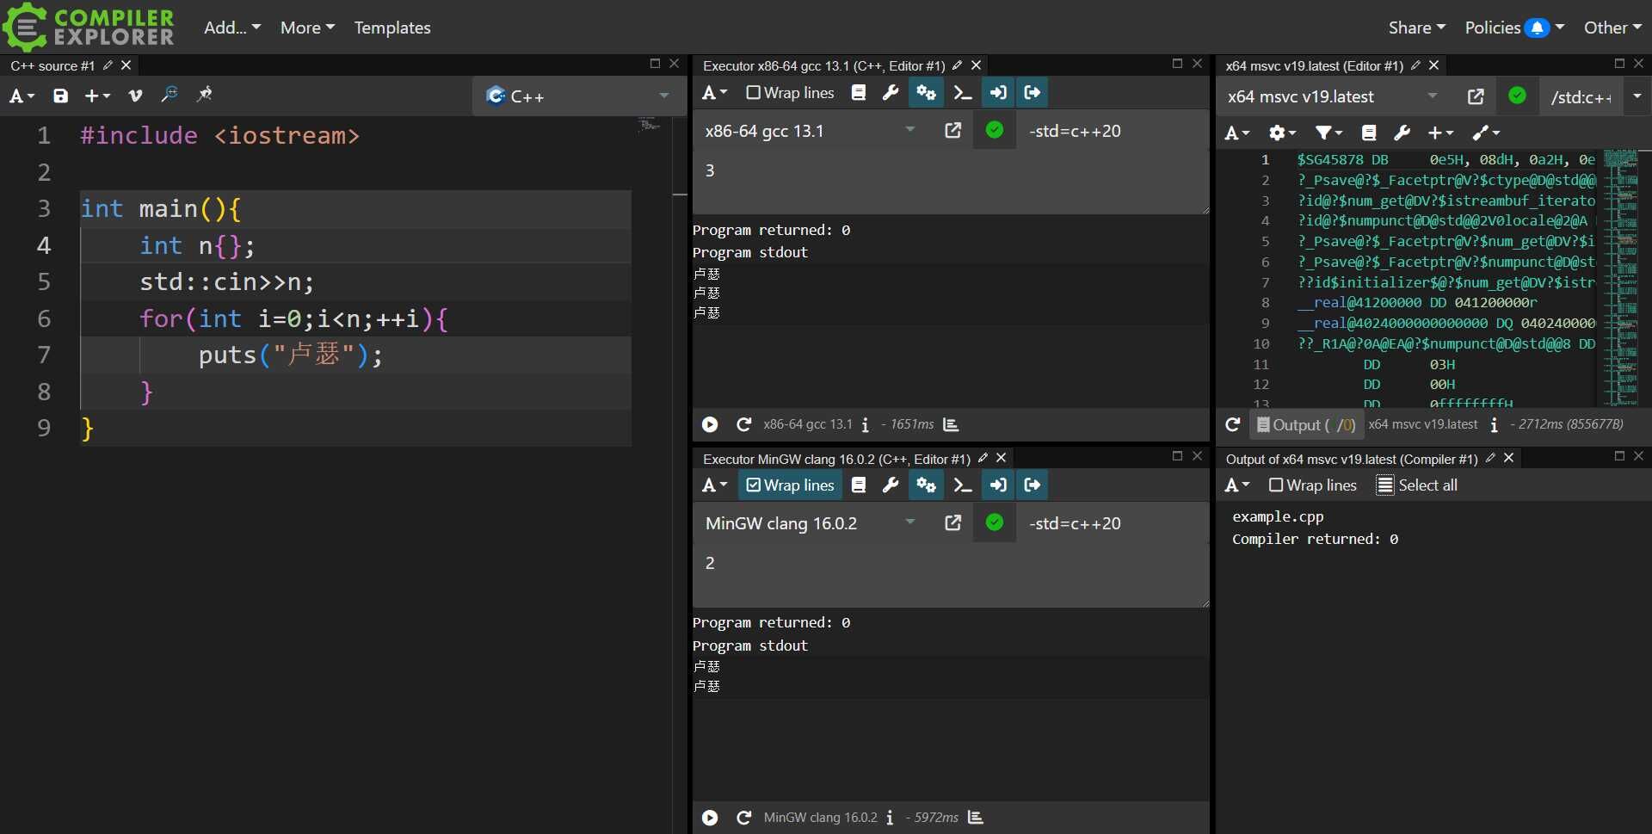Expand msvc compiler options flag dropdown arrow

1637,96
